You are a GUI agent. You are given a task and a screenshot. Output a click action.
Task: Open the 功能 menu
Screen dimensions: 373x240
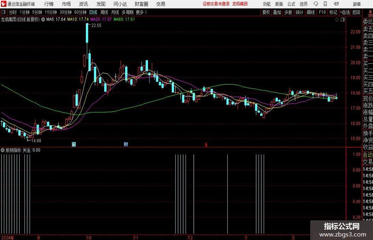tap(267, 4)
